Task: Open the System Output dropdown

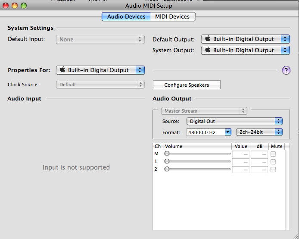Action: [x=246, y=50]
